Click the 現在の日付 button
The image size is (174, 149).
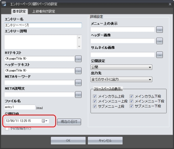point(69,122)
